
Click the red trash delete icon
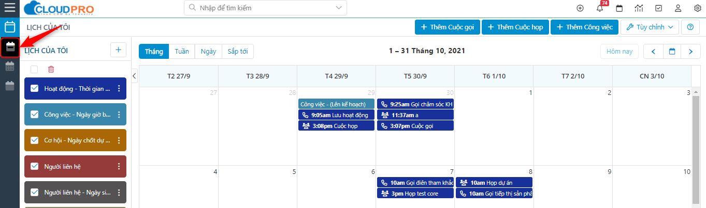coord(51,69)
